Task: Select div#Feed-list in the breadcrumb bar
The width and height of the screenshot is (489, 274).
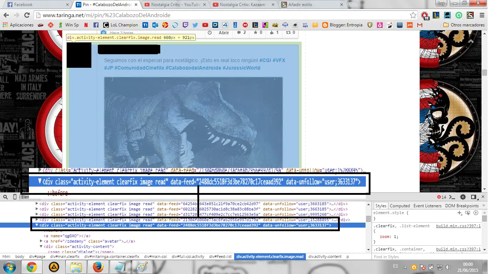Action: (x=220, y=257)
